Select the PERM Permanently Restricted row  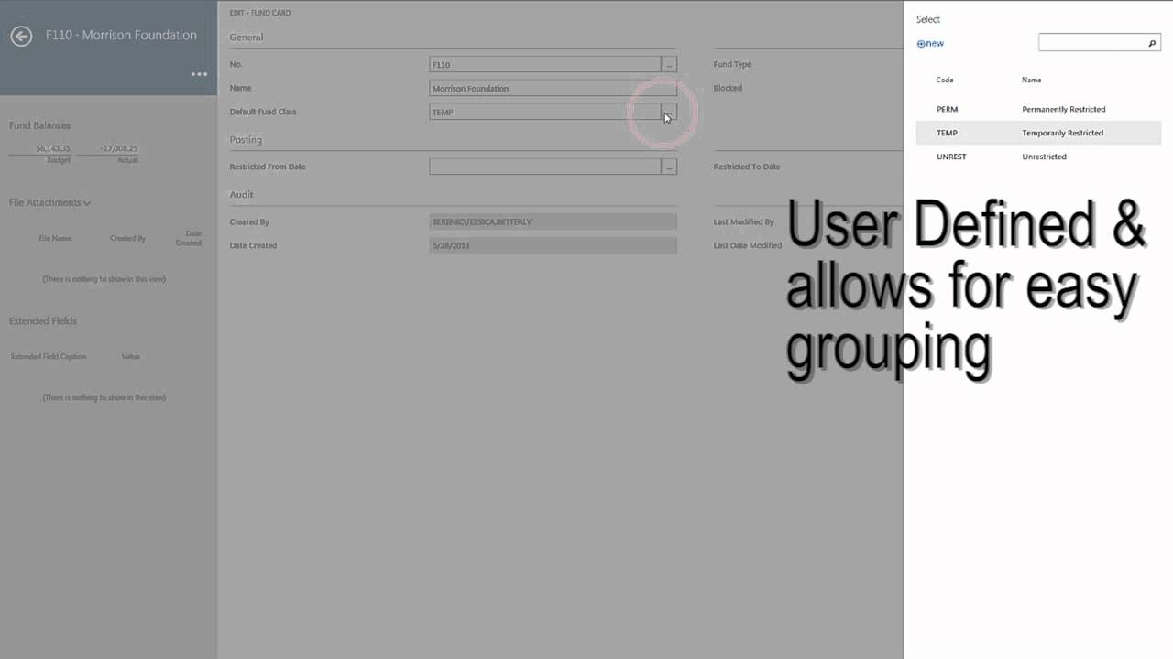(x=1038, y=109)
